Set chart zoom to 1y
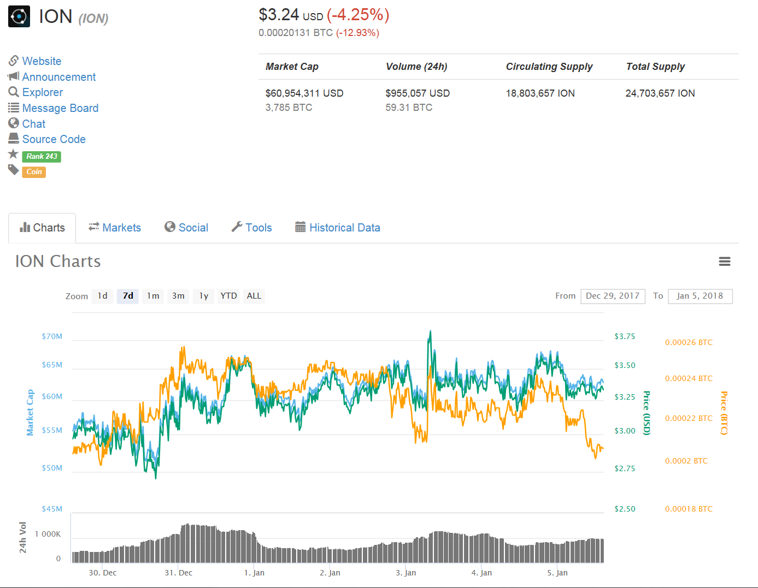This screenshot has height=588, width=758. pos(203,296)
